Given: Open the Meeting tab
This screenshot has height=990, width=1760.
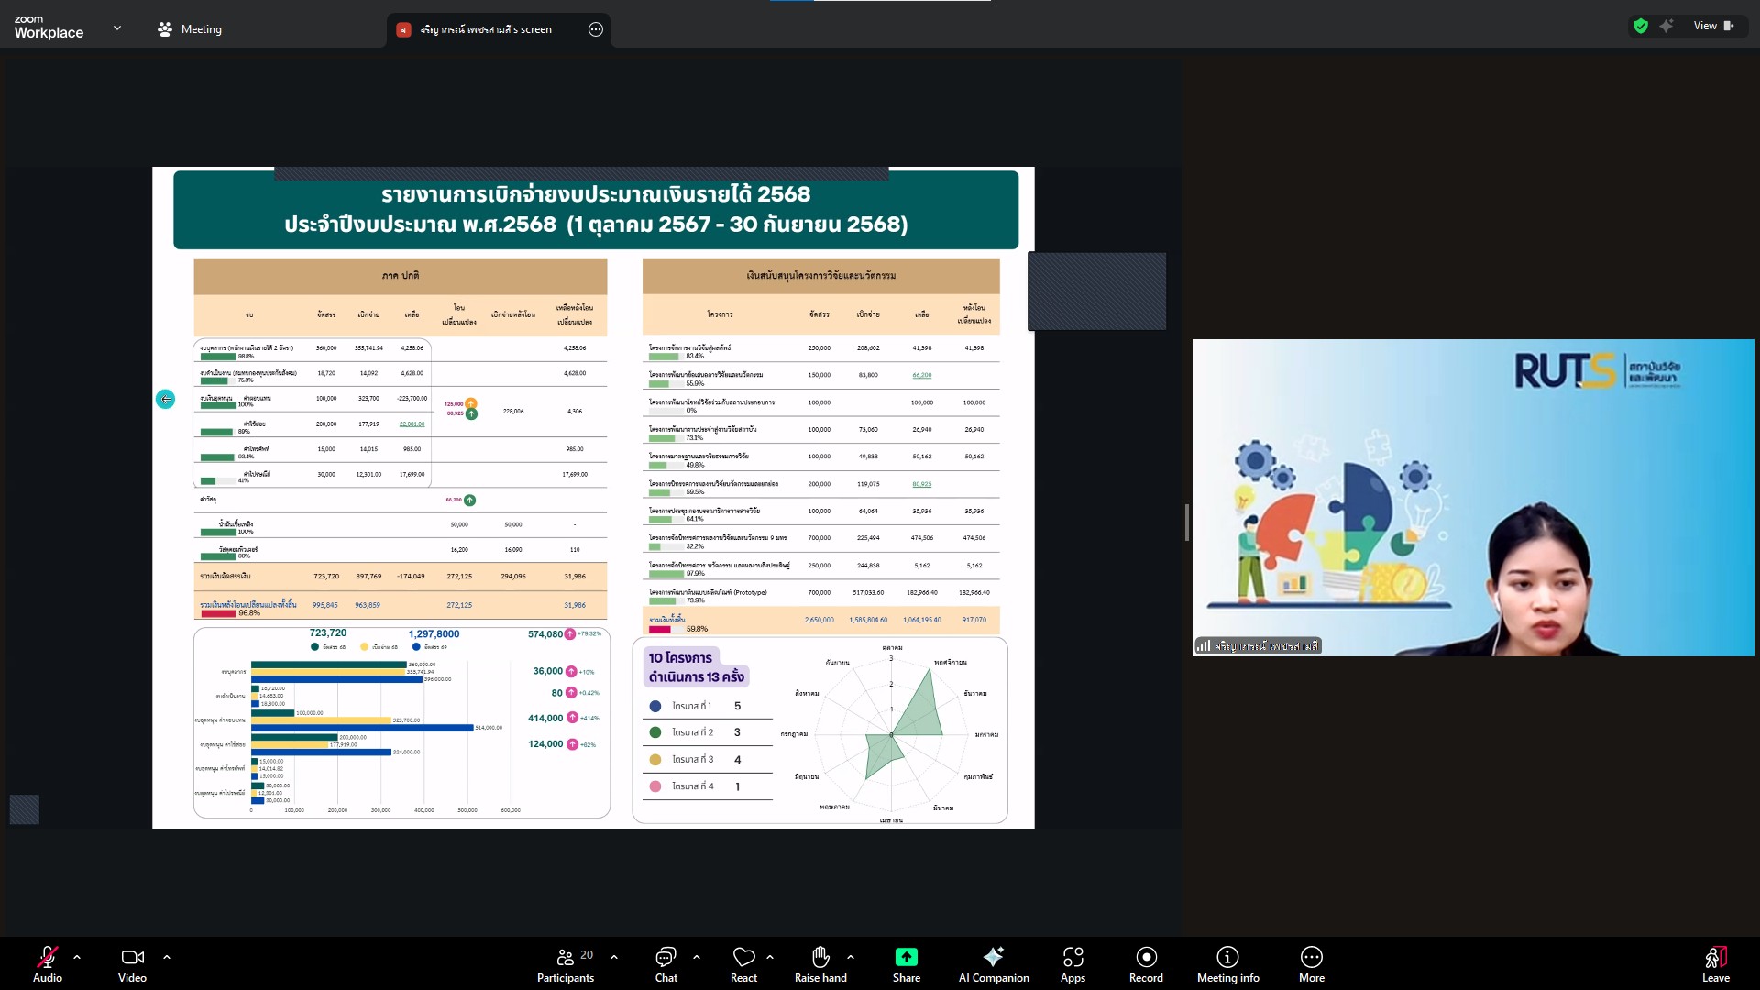Looking at the screenshot, I should [190, 29].
